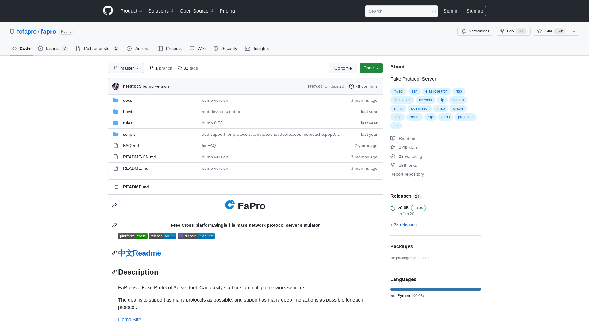The width and height of the screenshot is (589, 331).
Task: Click the GitHub logo icon
Action: 108,11
